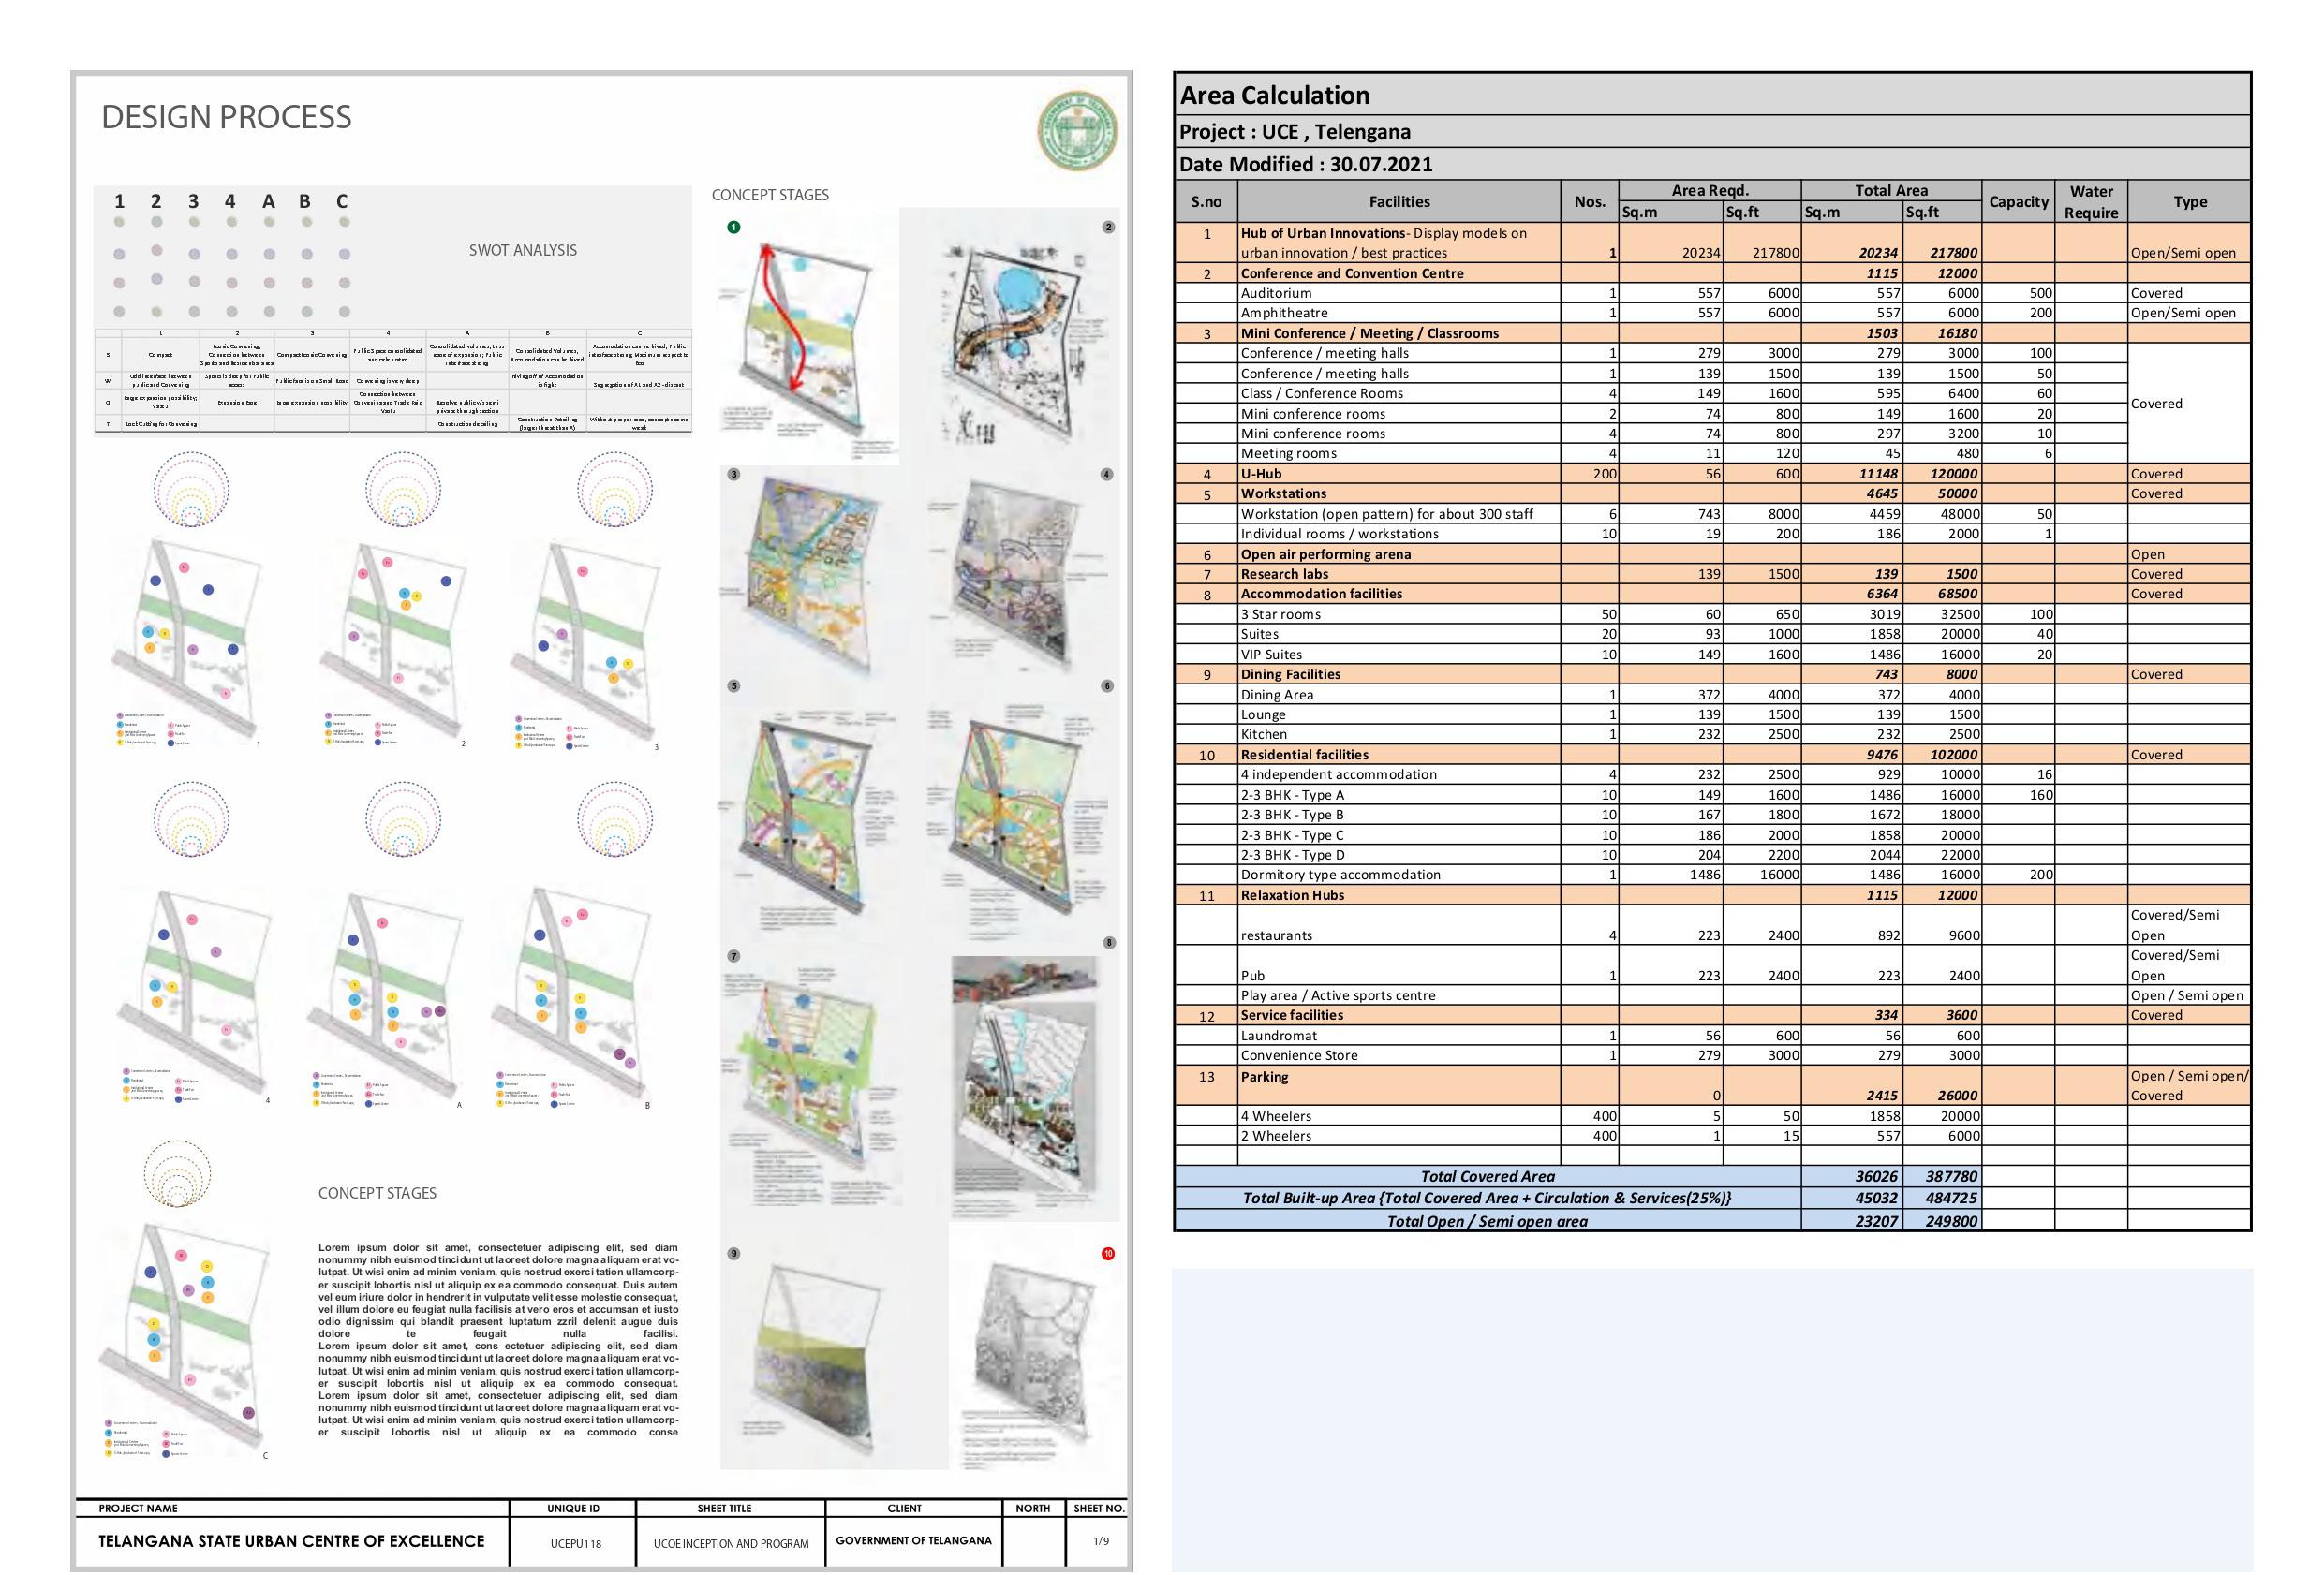
Task: Click the 'Water Require' column header
Action: 2091,202
